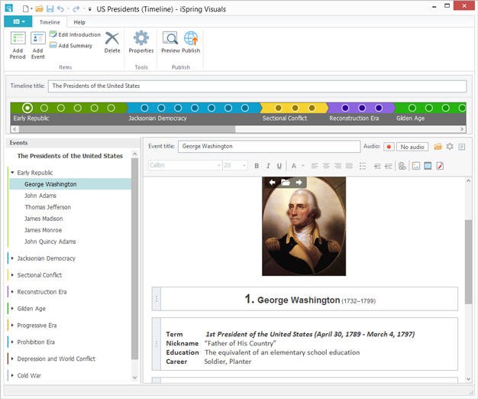Insert a Flash file into the event
The height and width of the screenshot is (399, 478).
coord(440,166)
